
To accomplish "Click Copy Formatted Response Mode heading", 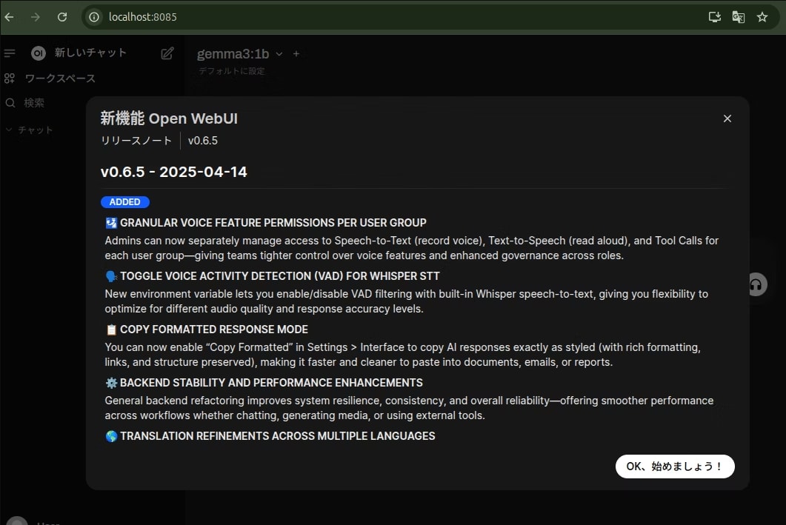I will click(x=214, y=330).
